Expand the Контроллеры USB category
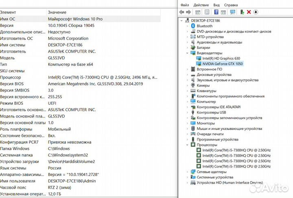 [x=187, y=112]
